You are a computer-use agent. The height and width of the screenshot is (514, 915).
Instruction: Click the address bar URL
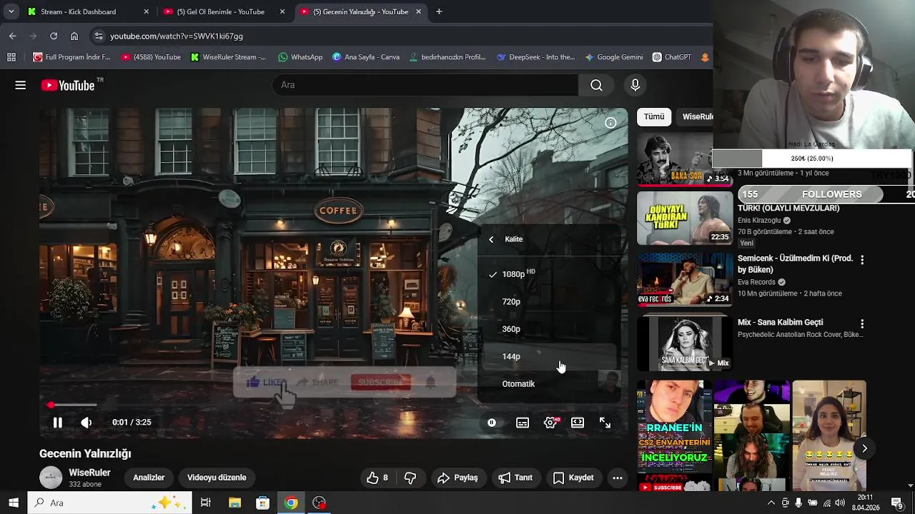[177, 36]
